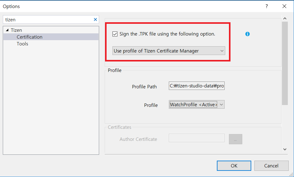Click into the options search box
The height and width of the screenshot is (177, 294).
[x=48, y=19]
